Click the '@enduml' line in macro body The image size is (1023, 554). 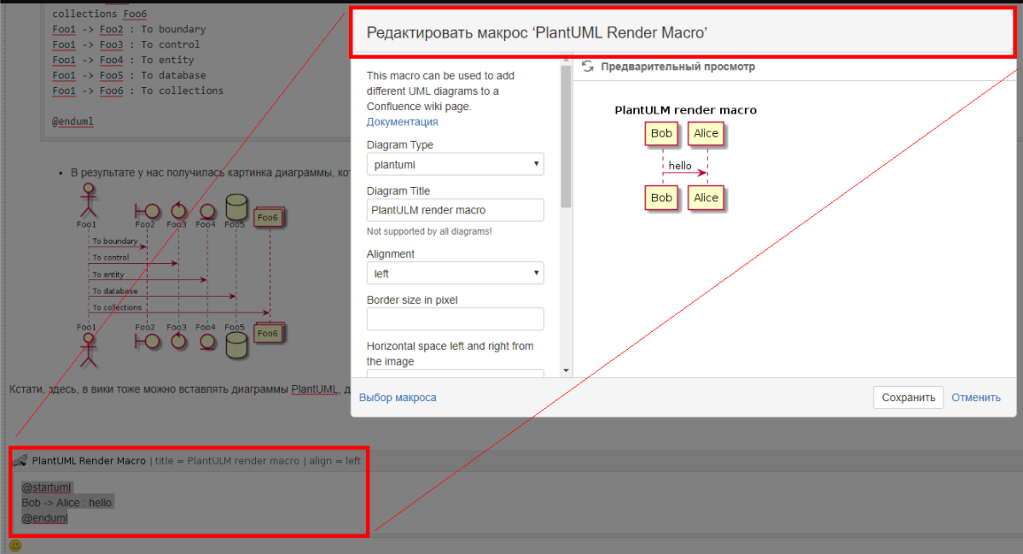coord(44,518)
